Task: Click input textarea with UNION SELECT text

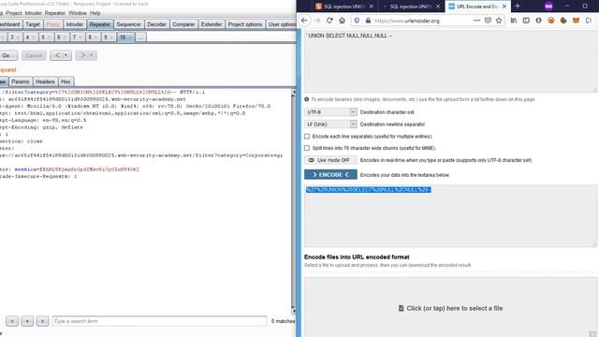Action: click(450, 62)
